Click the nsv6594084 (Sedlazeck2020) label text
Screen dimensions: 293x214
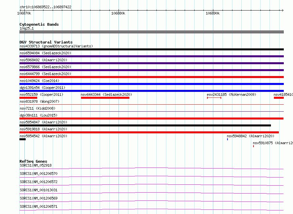click(x=45, y=53)
